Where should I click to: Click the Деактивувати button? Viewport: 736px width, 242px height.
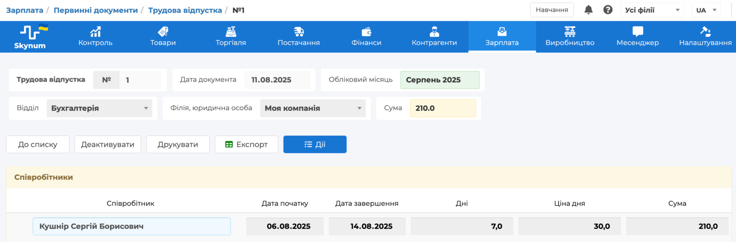pyautogui.click(x=108, y=145)
